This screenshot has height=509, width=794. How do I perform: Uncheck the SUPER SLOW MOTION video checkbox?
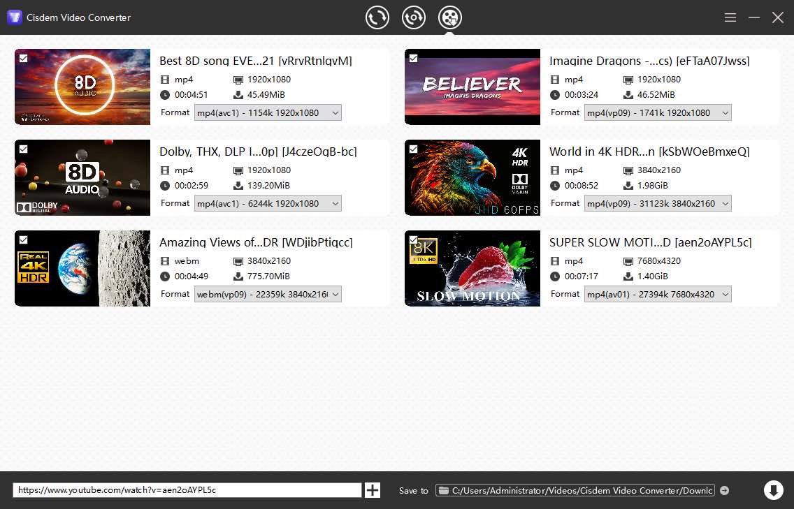(413, 239)
